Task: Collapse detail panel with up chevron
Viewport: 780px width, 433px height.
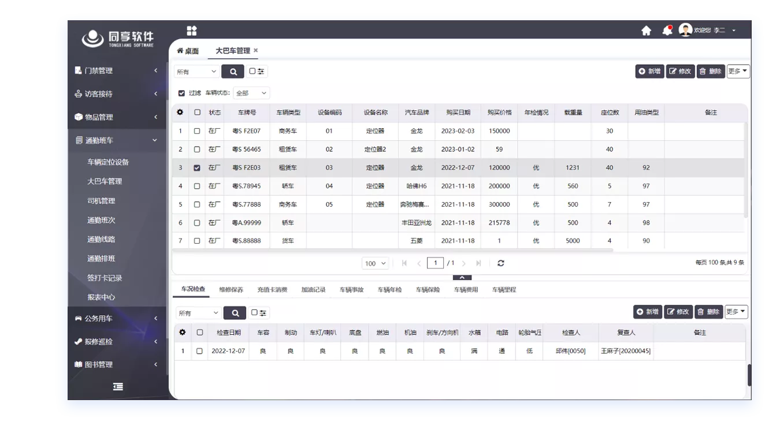Action: [x=462, y=278]
